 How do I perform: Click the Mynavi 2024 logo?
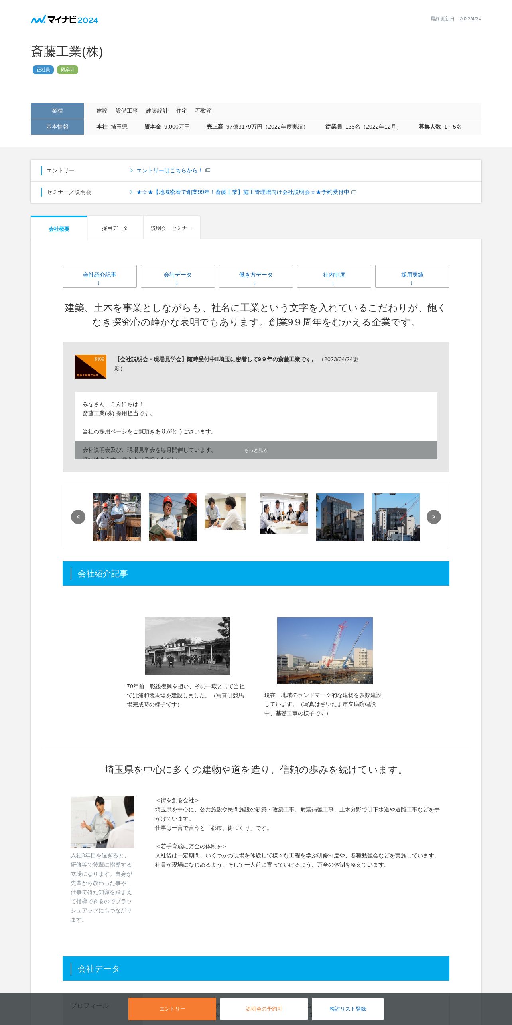click(65, 19)
